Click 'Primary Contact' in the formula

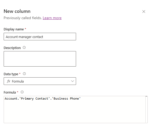pyautogui.click(x=35, y=99)
